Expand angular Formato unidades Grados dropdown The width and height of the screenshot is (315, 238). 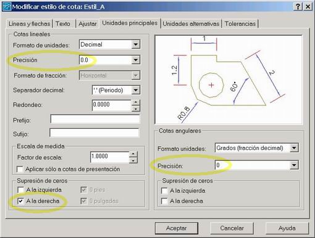(294, 148)
